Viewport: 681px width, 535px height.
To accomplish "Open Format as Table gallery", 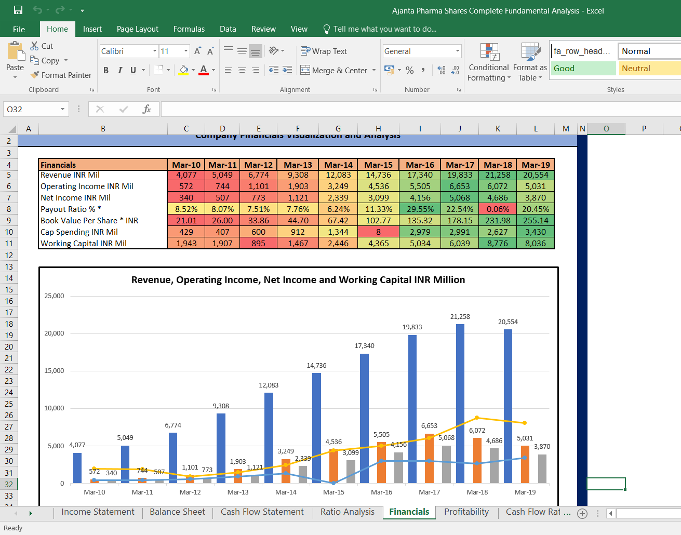I will [530, 62].
